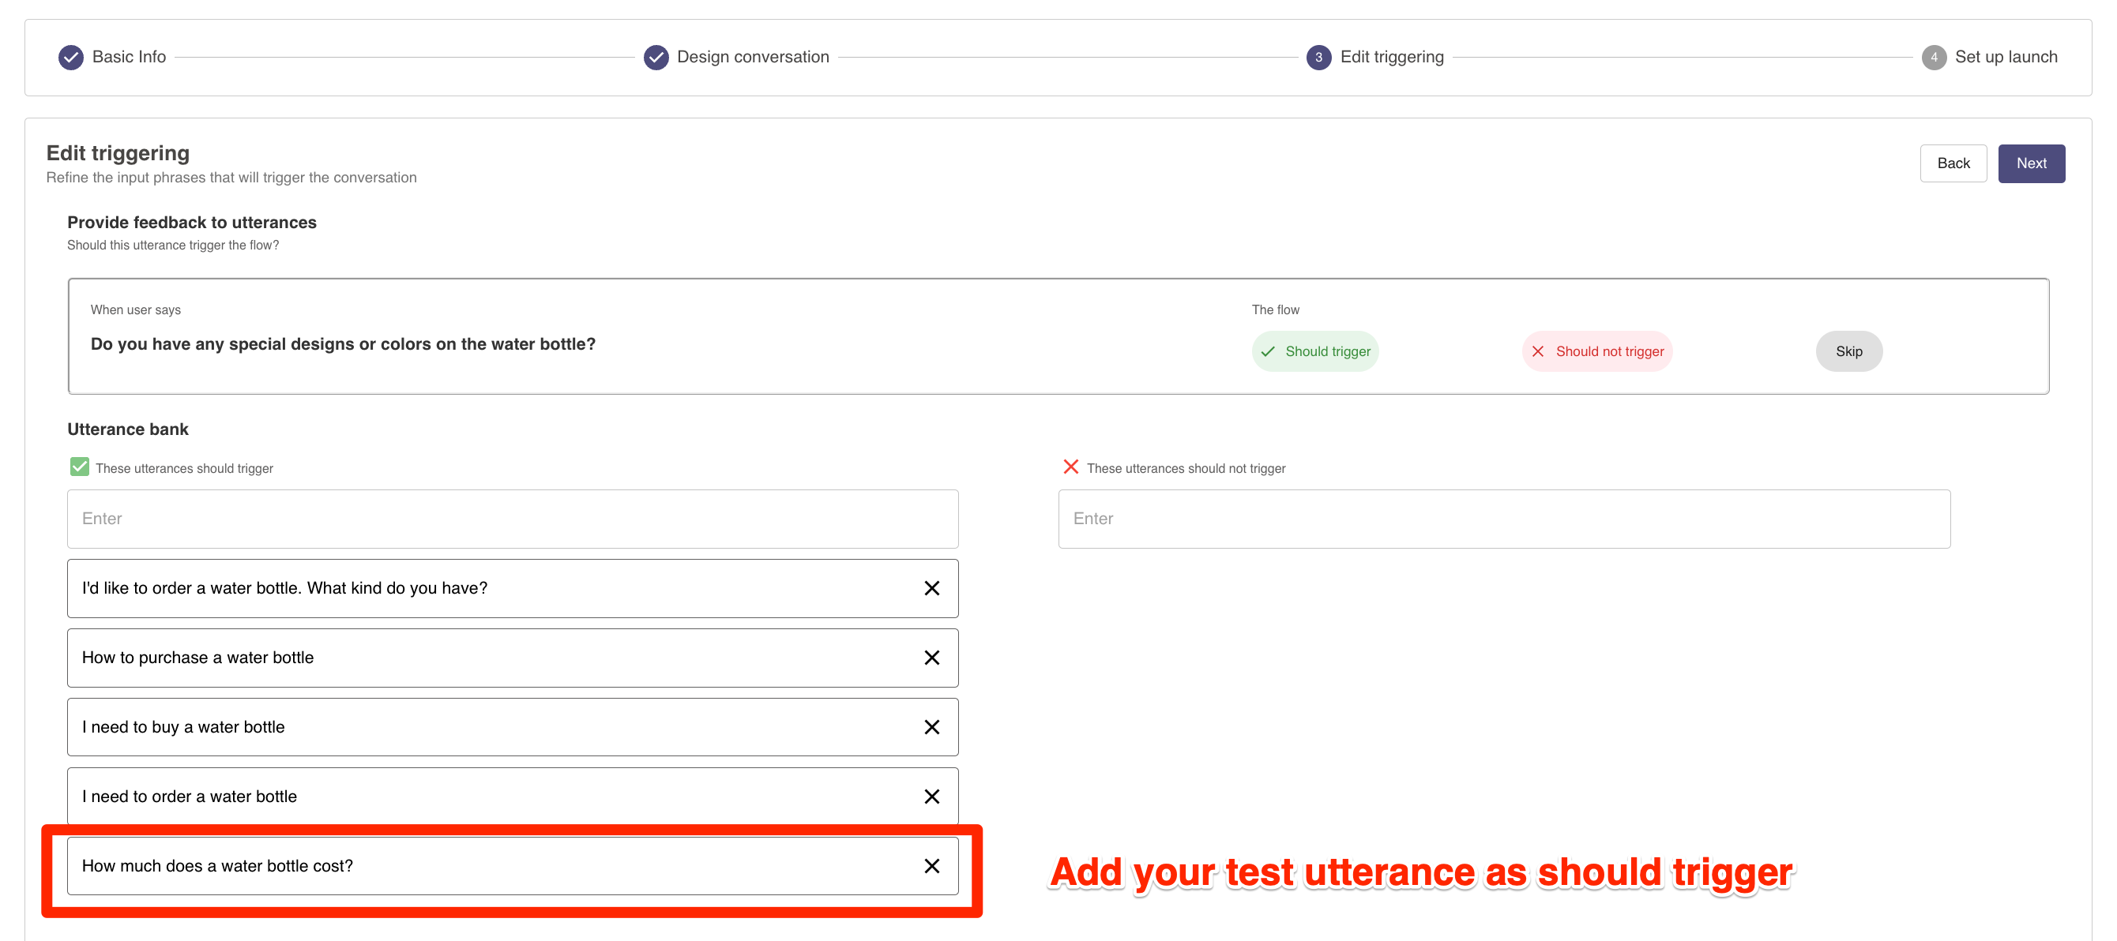The height and width of the screenshot is (941, 2117).
Task: Click the green checkbox beside 'These utterances should trigger'
Action: [x=80, y=467]
